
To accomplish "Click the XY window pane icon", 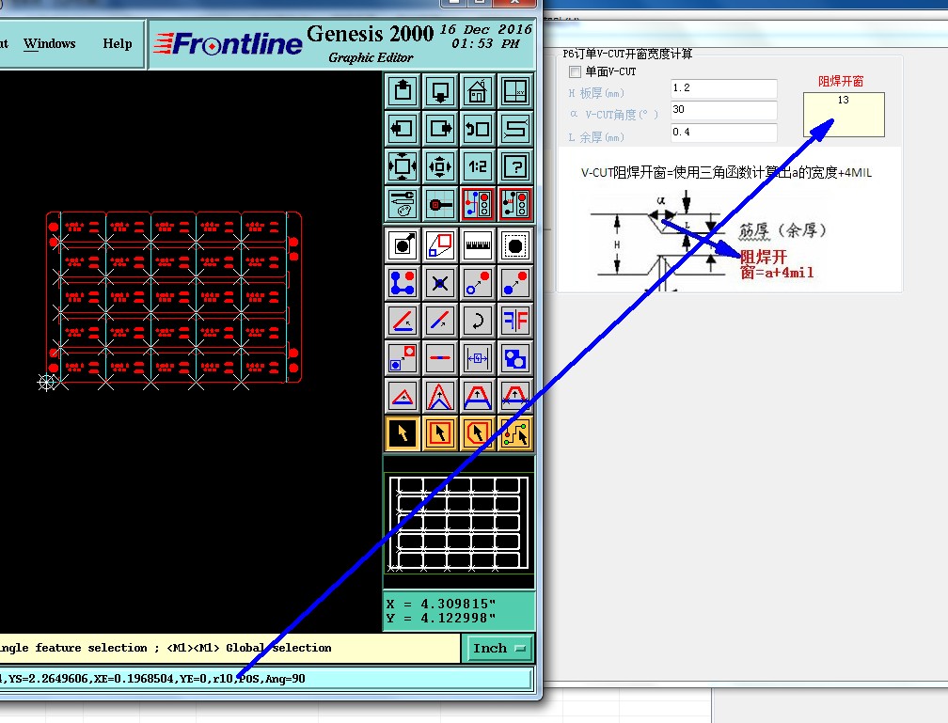I will (515, 91).
